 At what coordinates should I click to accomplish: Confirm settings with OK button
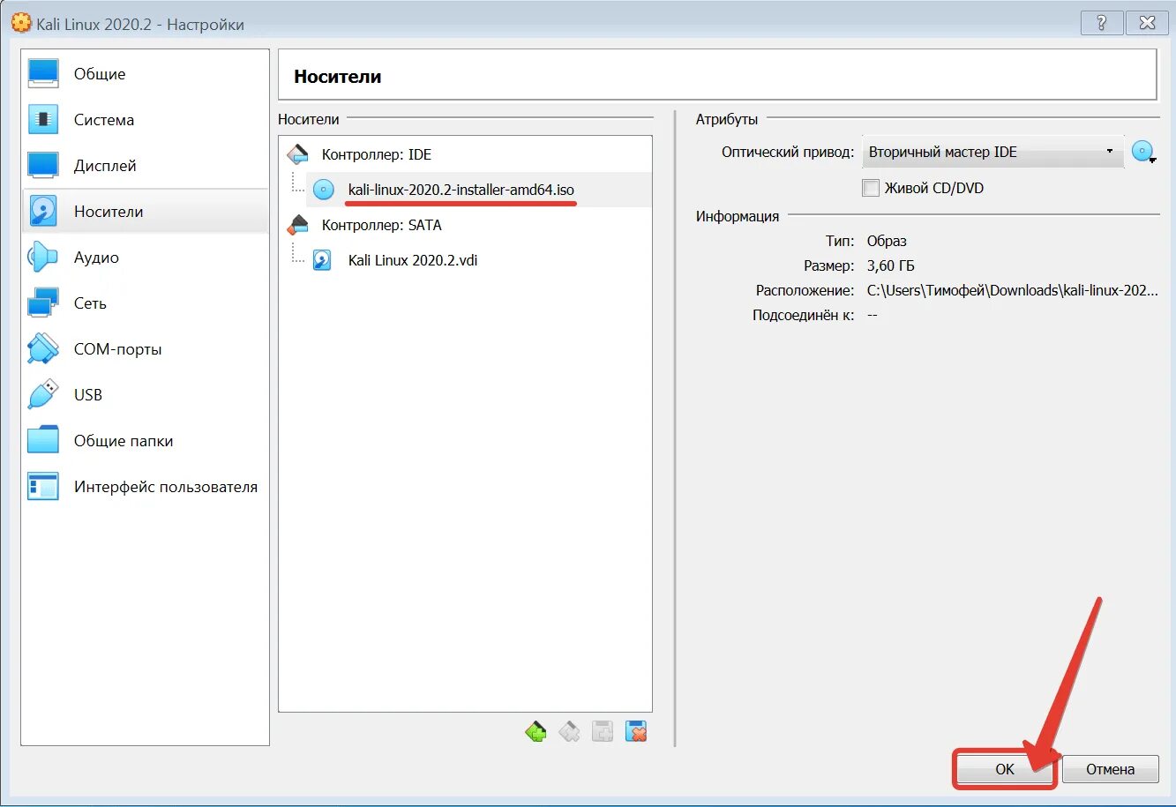[x=1005, y=769]
